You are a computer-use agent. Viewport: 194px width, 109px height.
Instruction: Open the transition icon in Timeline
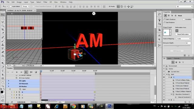36,72
